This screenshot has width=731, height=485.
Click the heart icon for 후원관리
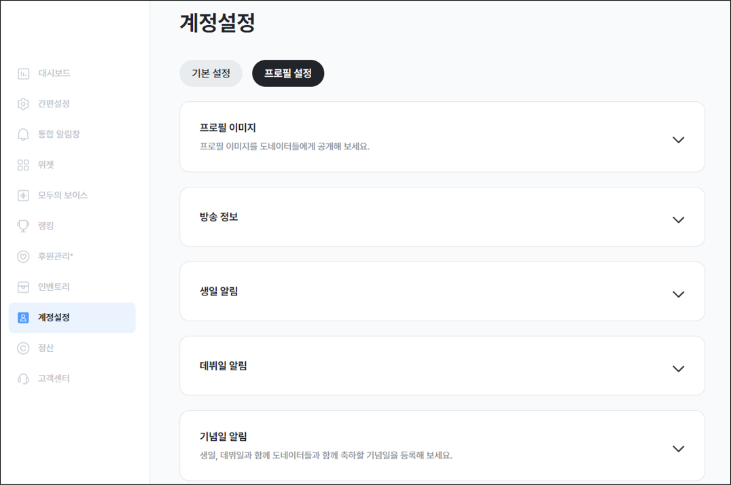23,257
